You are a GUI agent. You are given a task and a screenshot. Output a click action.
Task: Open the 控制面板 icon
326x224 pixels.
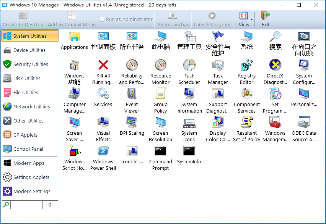click(103, 36)
